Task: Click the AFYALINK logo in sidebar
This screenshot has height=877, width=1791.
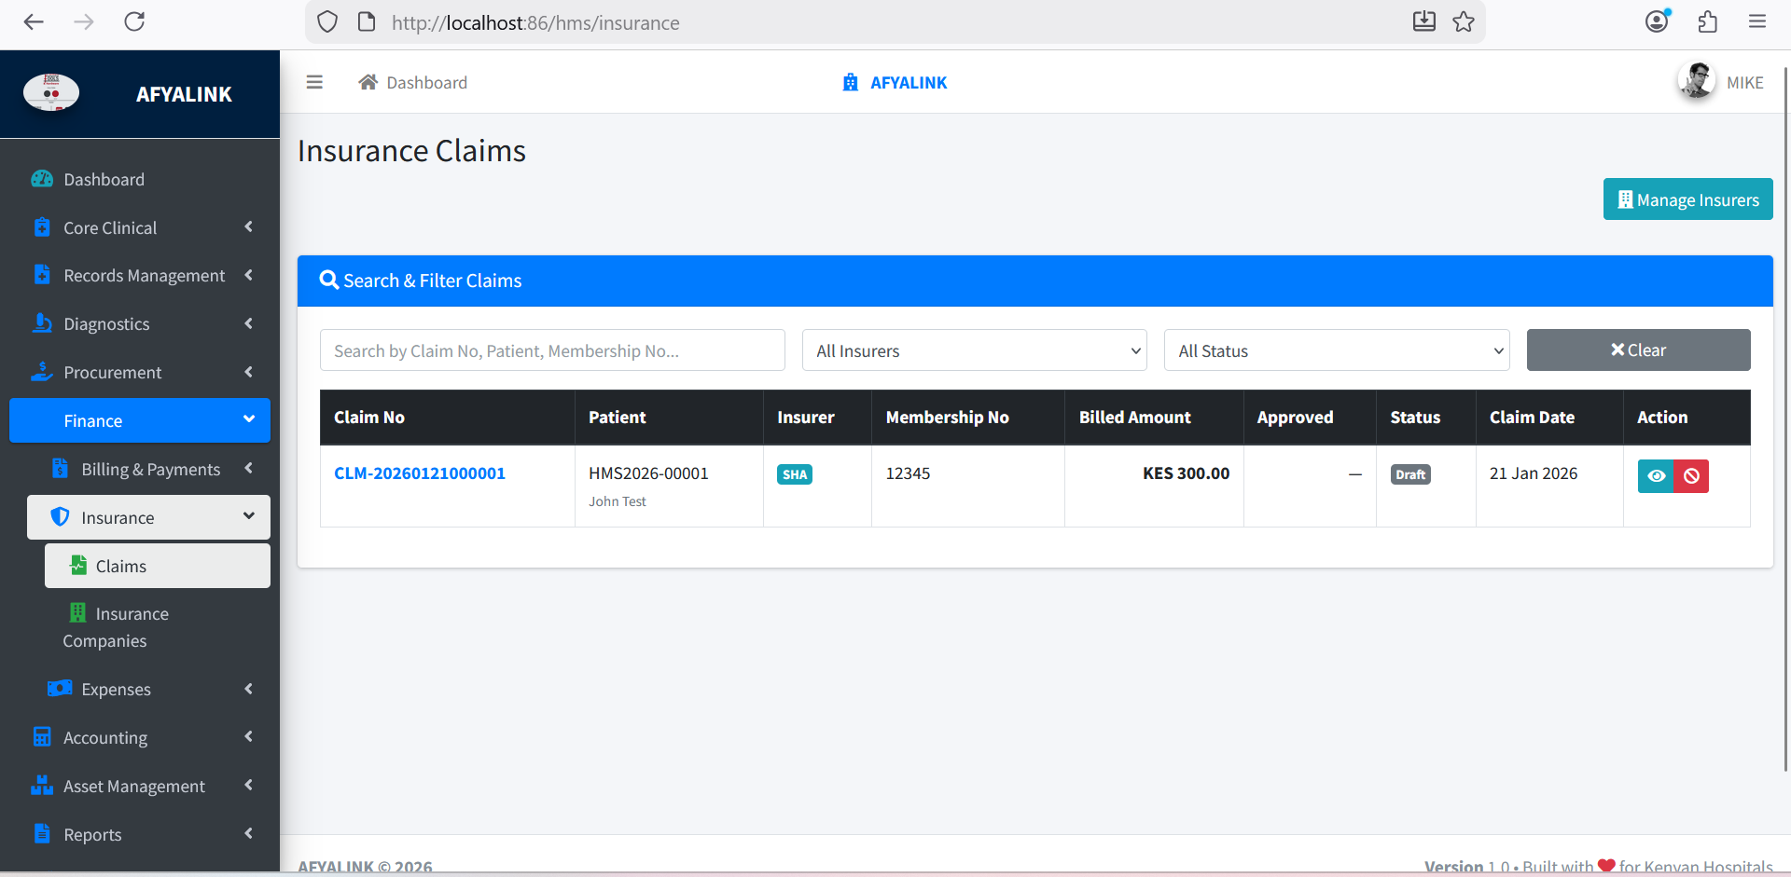Action: 51,93
